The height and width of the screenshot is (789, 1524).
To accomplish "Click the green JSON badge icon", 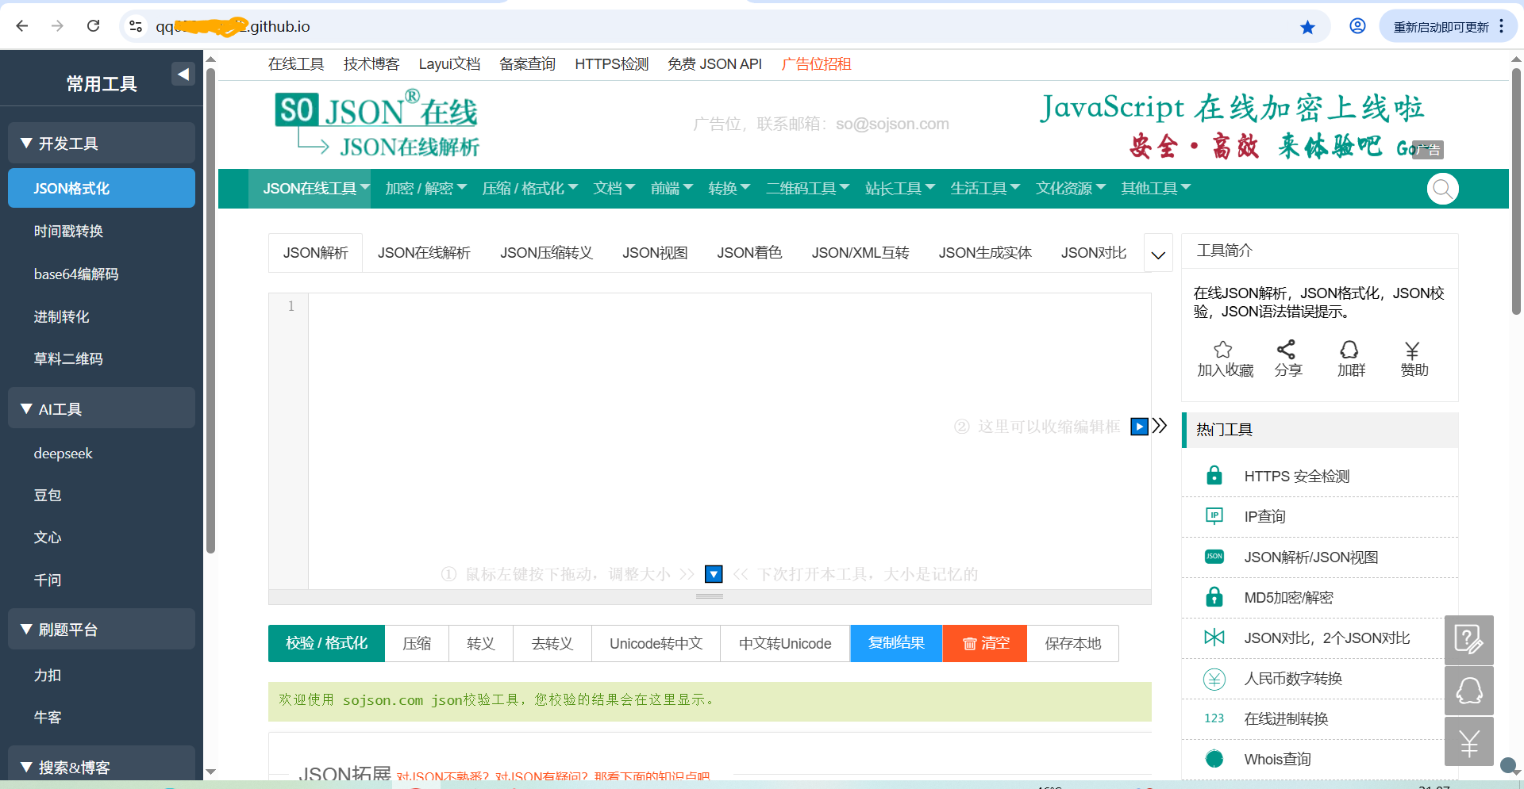I will [1214, 557].
